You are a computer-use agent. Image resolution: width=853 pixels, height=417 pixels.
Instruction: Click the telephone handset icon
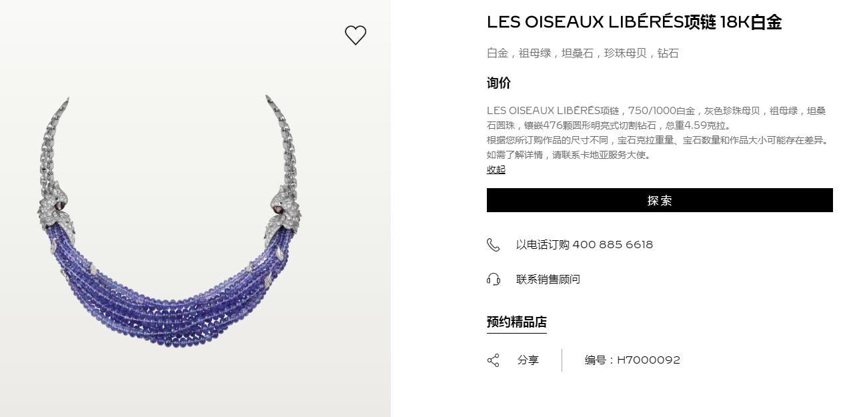pos(493,245)
